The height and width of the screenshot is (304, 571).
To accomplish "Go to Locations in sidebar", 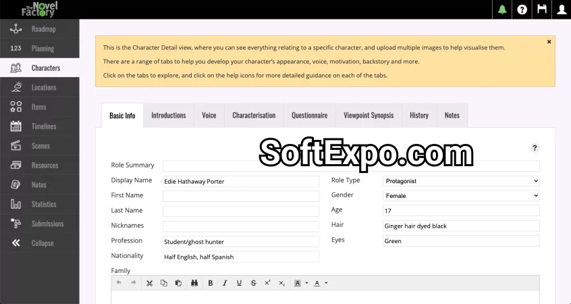I will point(43,87).
